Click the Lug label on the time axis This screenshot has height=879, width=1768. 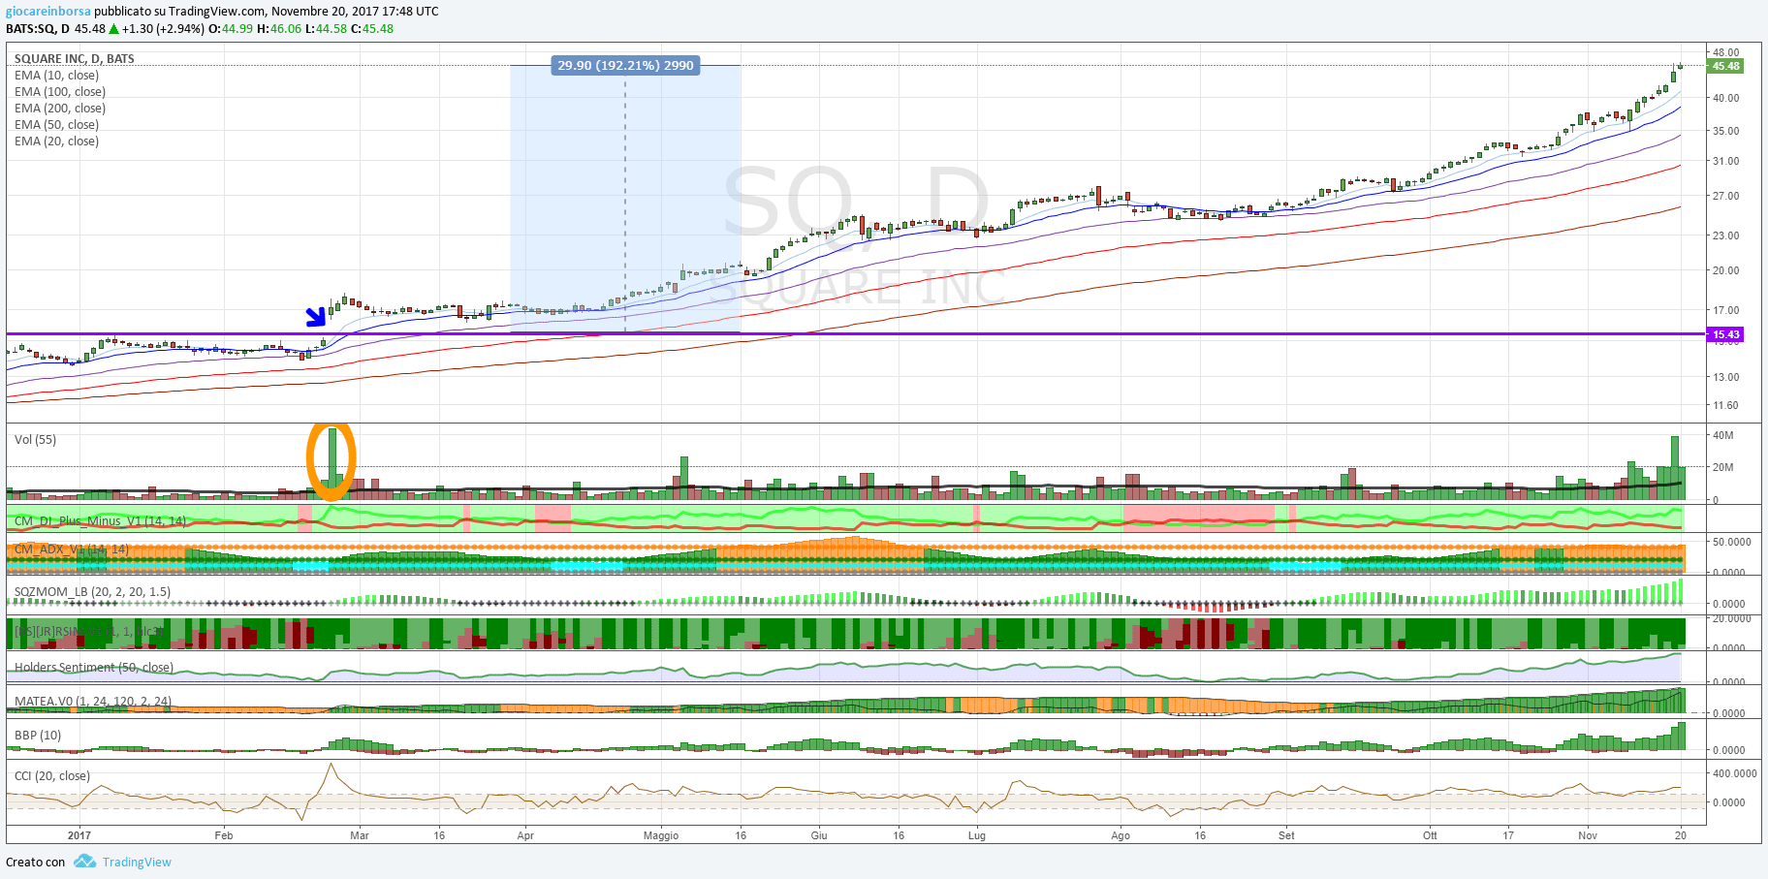click(977, 835)
